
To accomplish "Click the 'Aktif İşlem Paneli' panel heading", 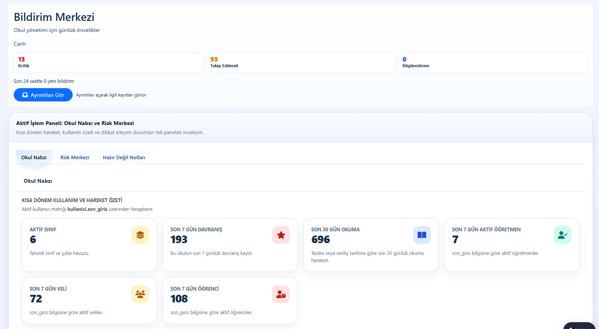I will (x=75, y=123).
